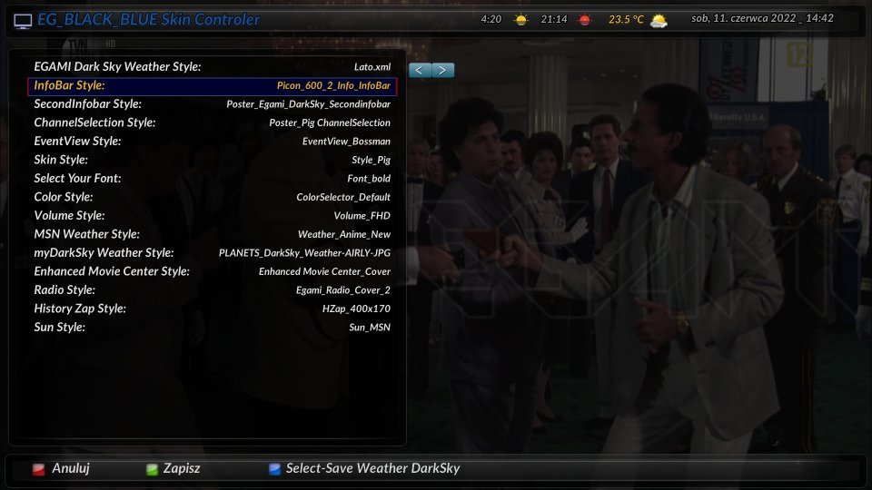Image resolution: width=872 pixels, height=490 pixels.
Task: Select next value with the right arrow
Action: point(443,70)
